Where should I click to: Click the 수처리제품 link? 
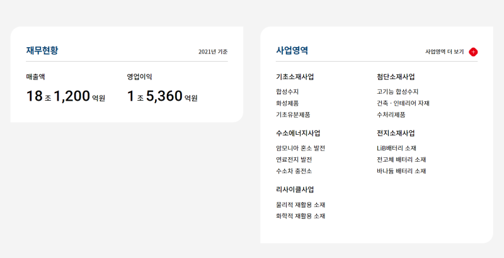[x=391, y=115]
